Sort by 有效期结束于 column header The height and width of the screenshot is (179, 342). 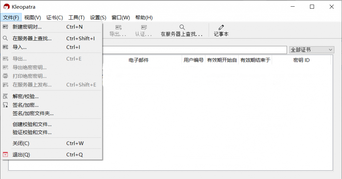coord(255,60)
